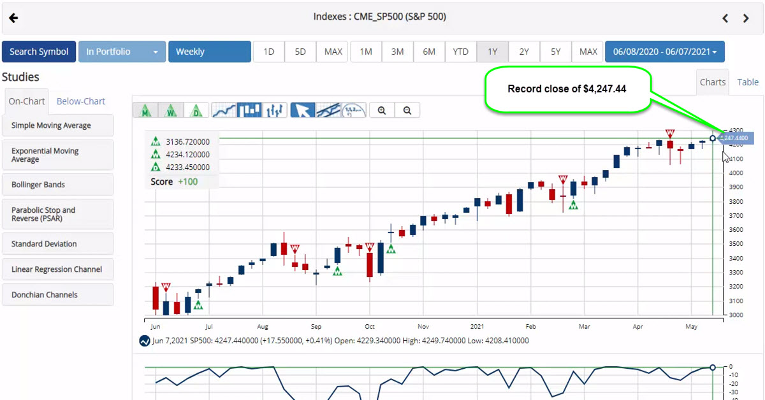Image resolution: width=765 pixels, height=400 pixels.
Task: Add Standard Deviation study
Action: (58, 244)
